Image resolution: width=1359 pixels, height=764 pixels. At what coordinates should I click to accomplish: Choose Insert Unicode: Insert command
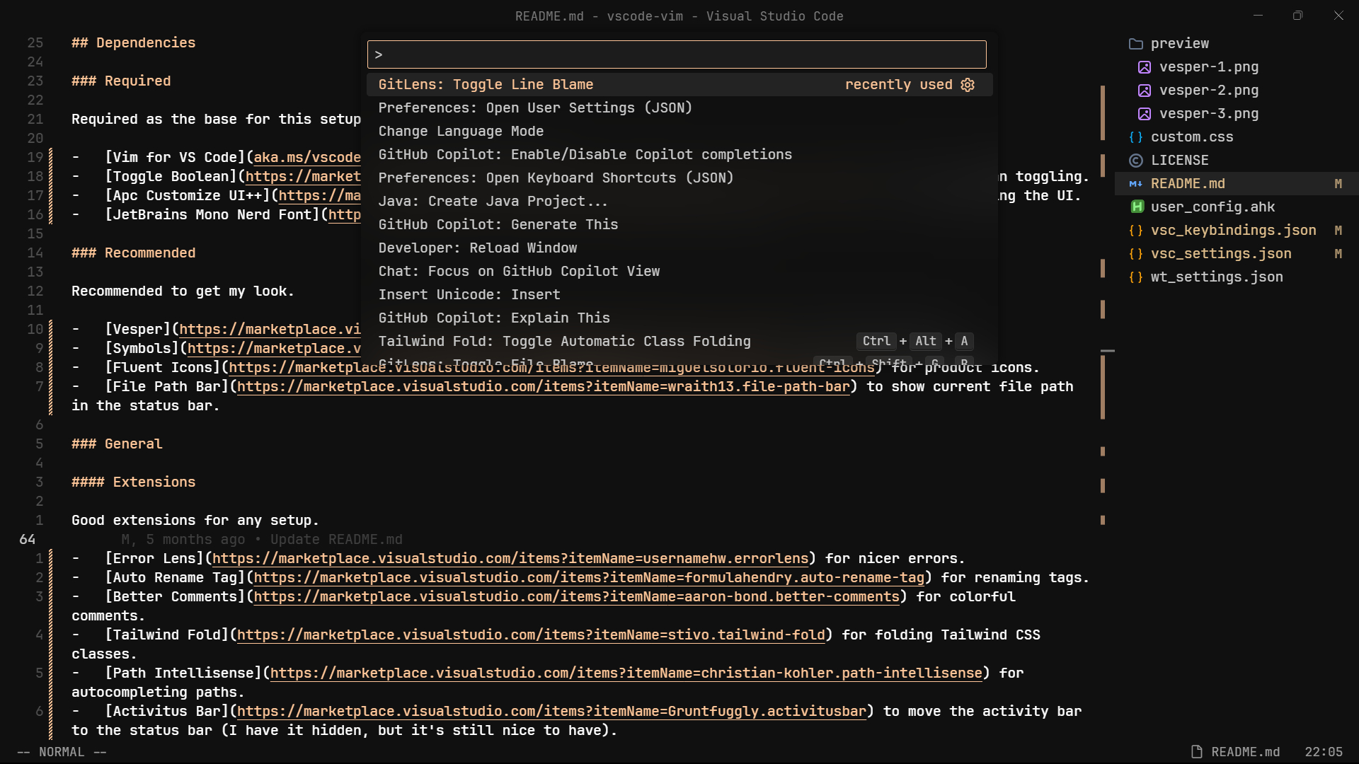[679, 295]
